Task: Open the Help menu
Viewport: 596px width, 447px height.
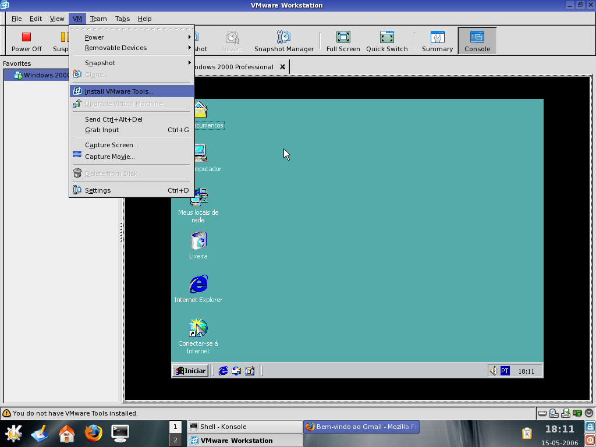Action: (x=144, y=19)
